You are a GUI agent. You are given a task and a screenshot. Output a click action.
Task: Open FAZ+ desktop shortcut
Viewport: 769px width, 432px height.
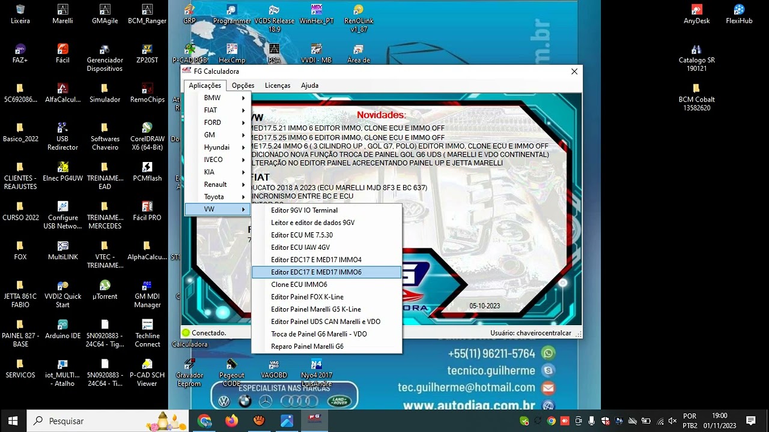[x=20, y=53]
